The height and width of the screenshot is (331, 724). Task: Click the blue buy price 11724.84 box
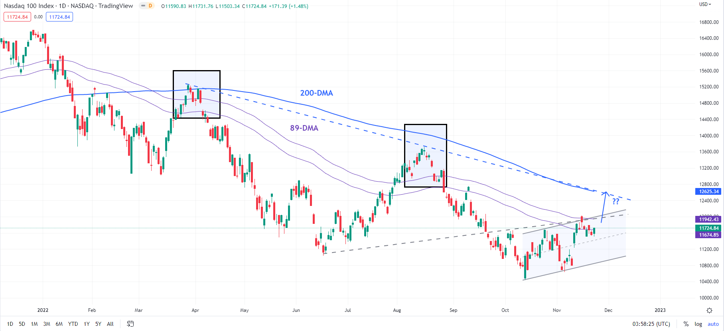coord(59,17)
